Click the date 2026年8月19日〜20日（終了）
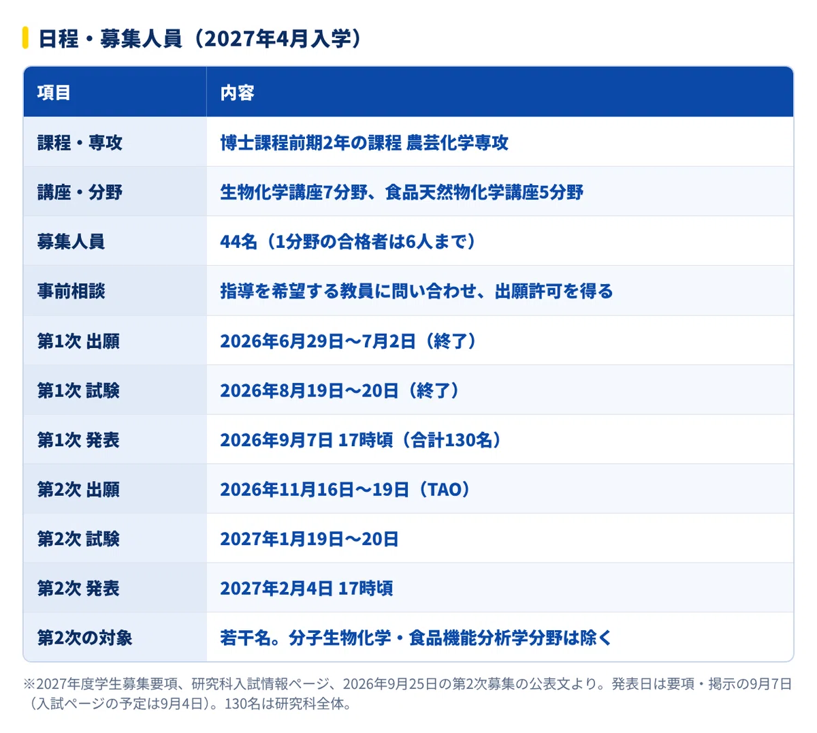Viewport: 817px width, 733px height. click(x=341, y=390)
